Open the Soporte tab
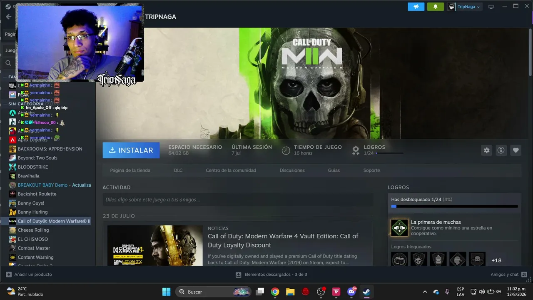 (x=372, y=170)
